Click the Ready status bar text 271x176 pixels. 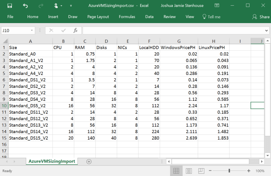pos(7,171)
